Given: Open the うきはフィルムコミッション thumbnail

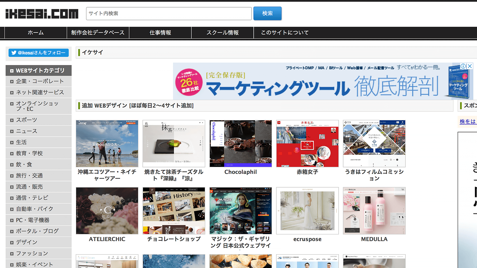Looking at the screenshot, I should pos(374,144).
